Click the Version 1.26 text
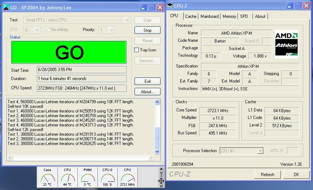313x190 pixels. [x=291, y=164]
